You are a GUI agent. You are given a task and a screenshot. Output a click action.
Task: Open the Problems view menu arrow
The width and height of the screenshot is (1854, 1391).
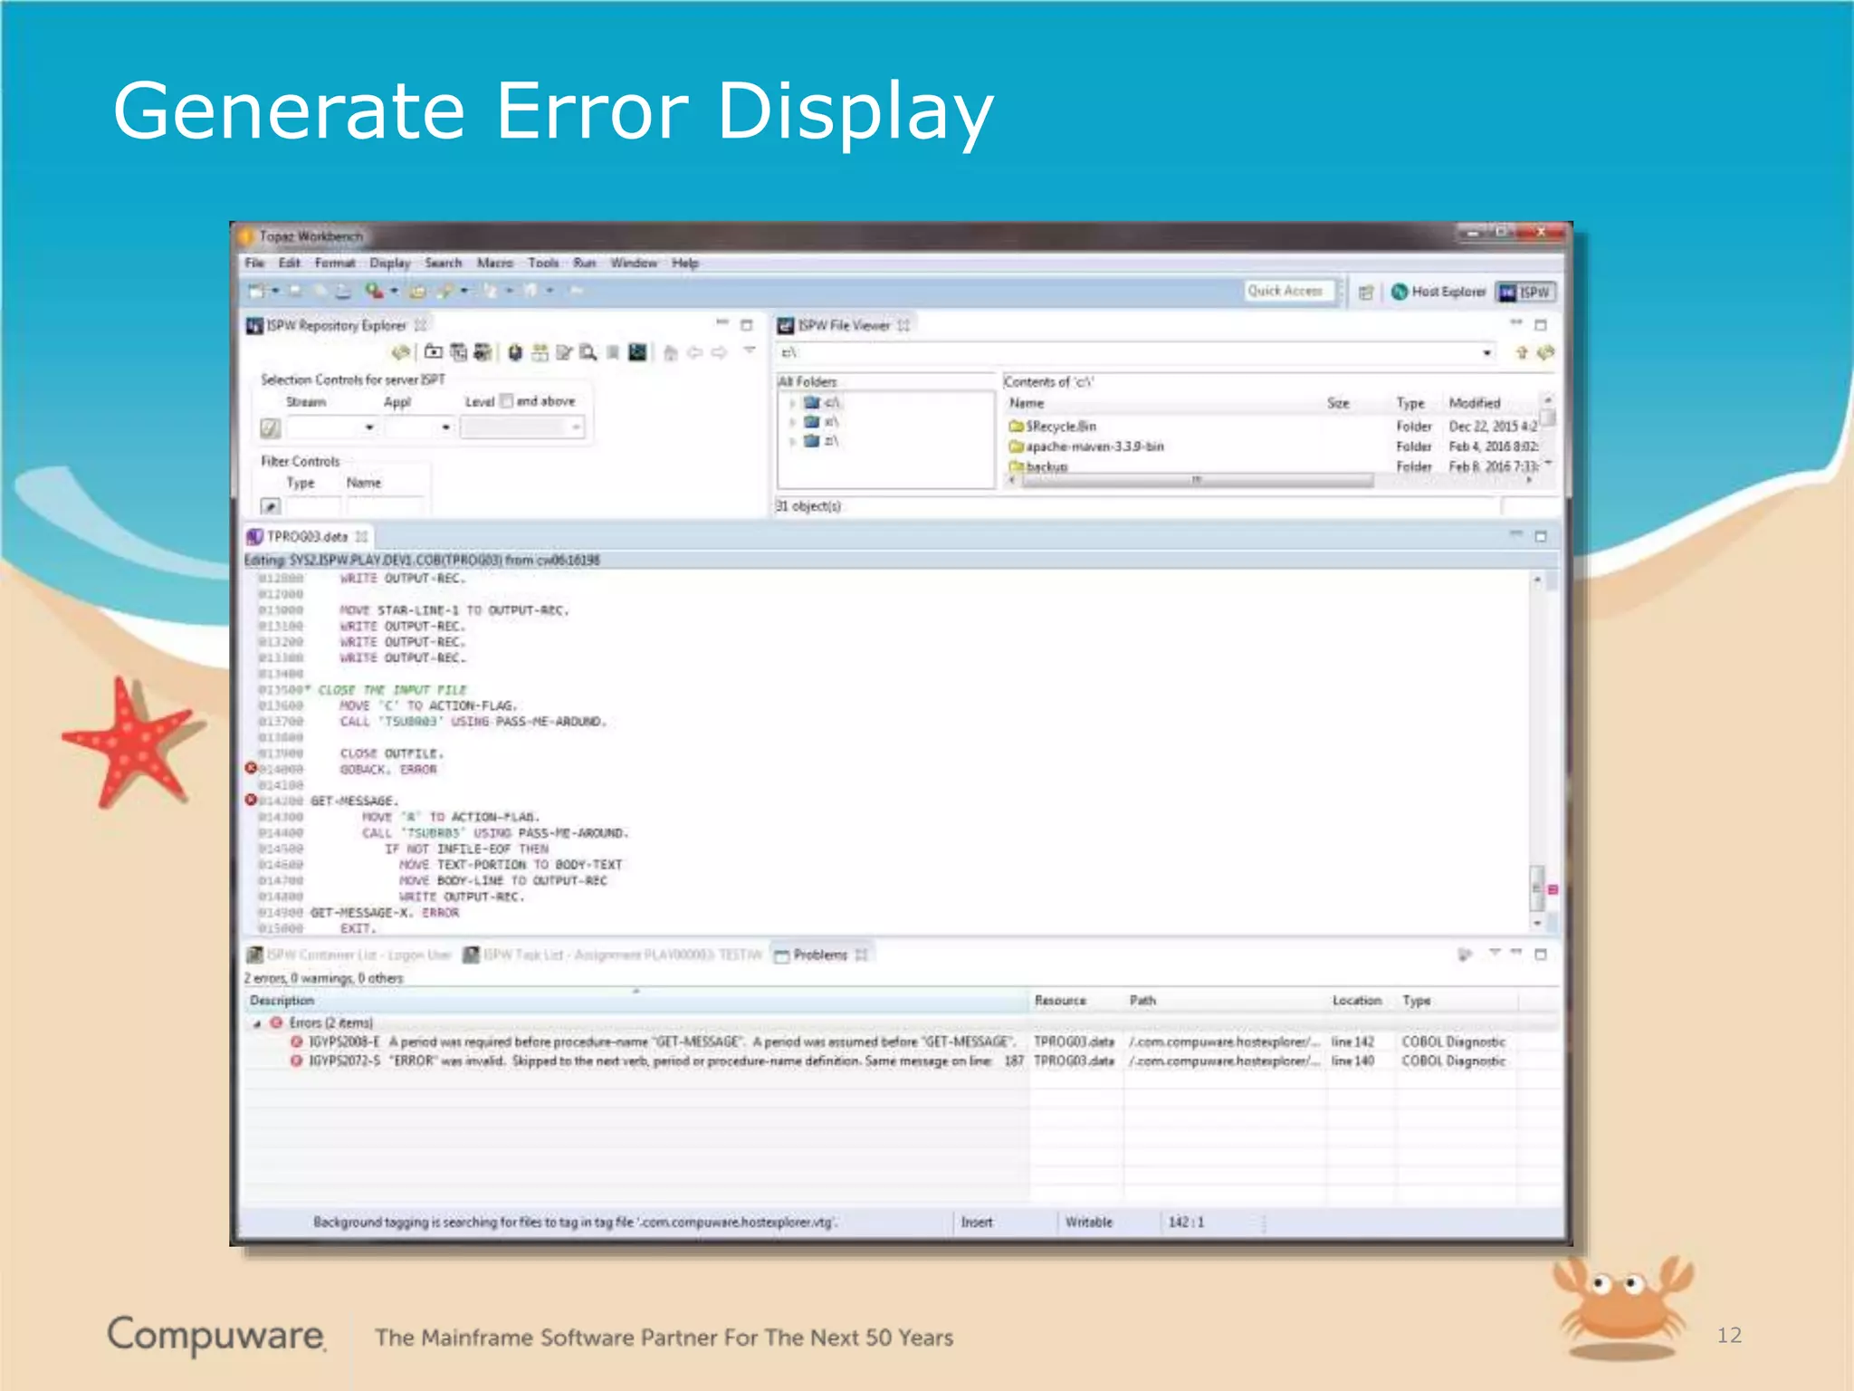[1495, 953]
